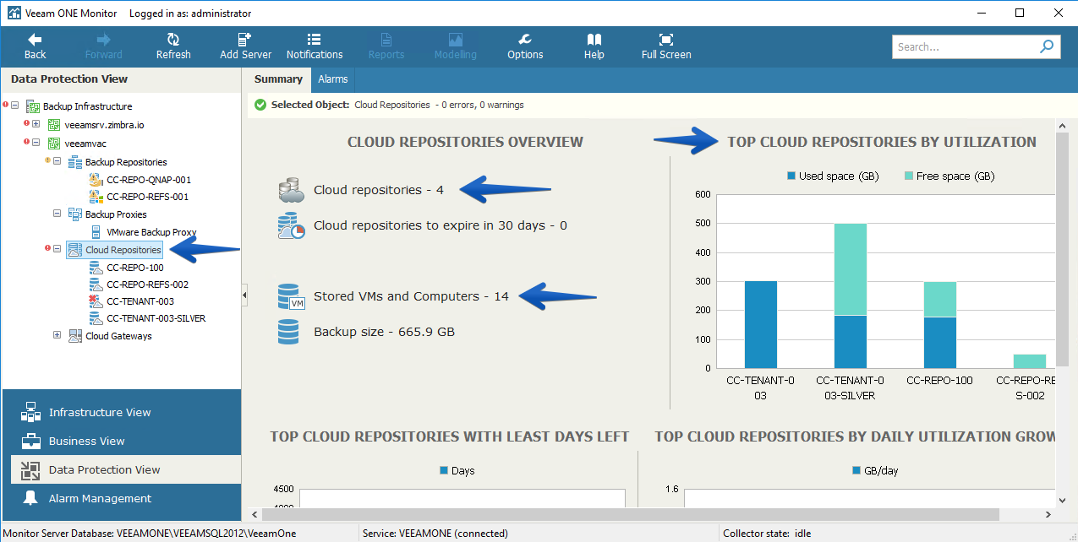Open the Help book icon
The height and width of the screenshot is (542, 1078).
coord(594,40)
